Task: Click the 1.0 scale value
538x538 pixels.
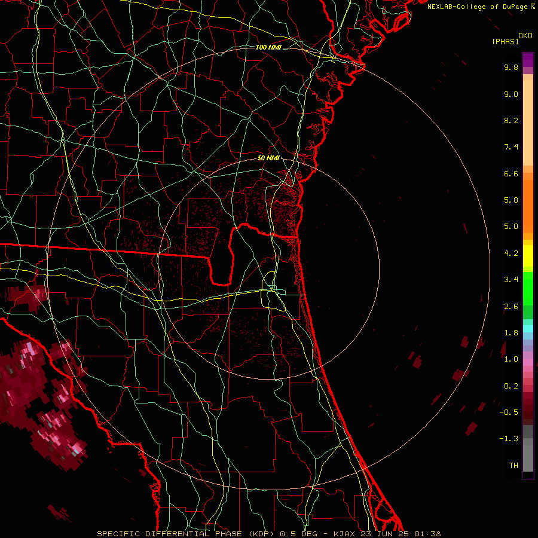Action: coord(511,359)
